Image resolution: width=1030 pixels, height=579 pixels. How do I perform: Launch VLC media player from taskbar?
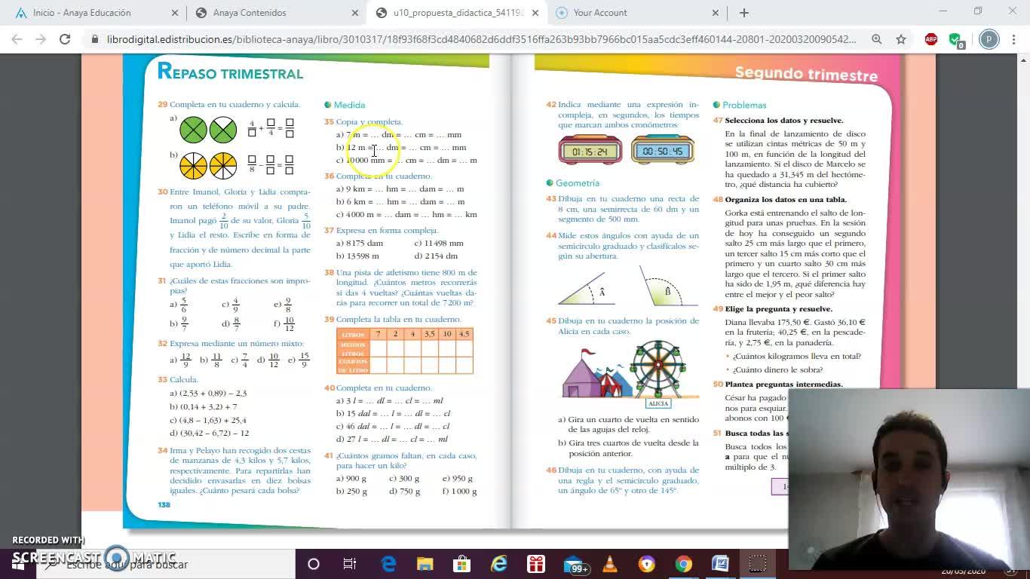click(610, 564)
